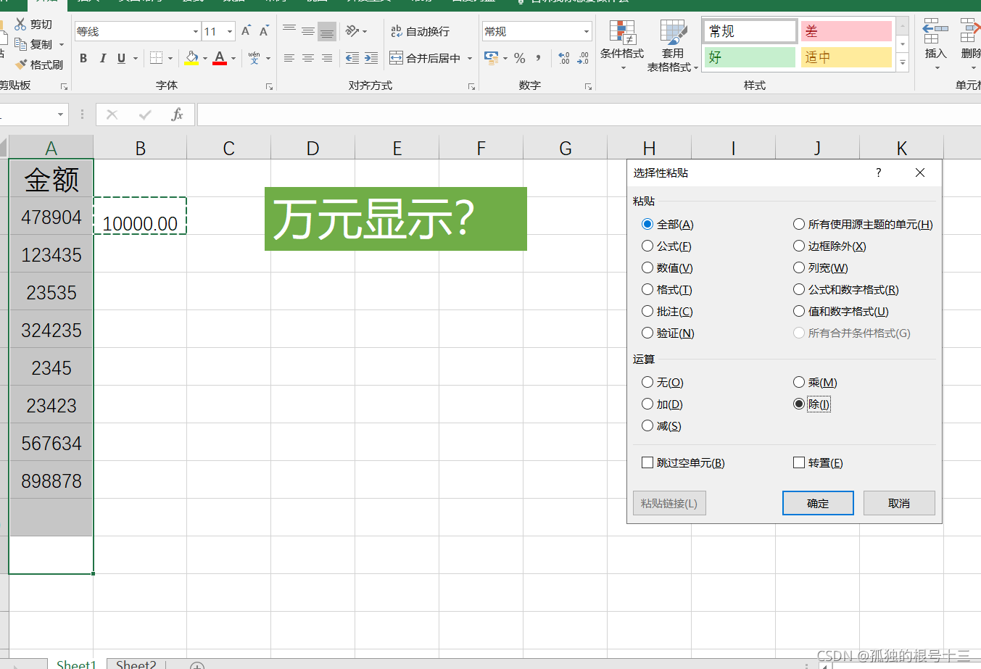The image size is (981, 669).
Task: Apply the accounting number format
Action: pos(492,58)
